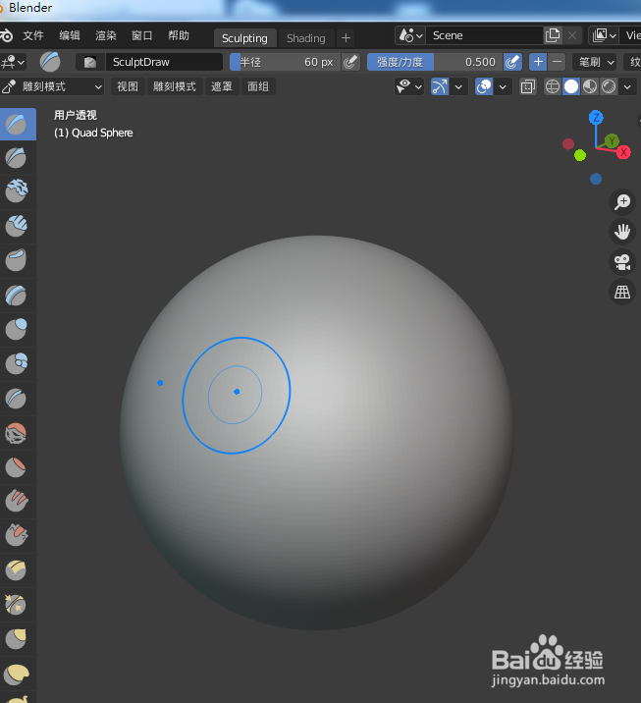Open the 文件 menu
The height and width of the screenshot is (703, 641).
33,35
